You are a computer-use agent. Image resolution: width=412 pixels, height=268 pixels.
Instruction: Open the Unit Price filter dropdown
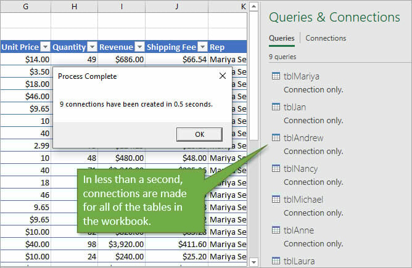coord(44,47)
